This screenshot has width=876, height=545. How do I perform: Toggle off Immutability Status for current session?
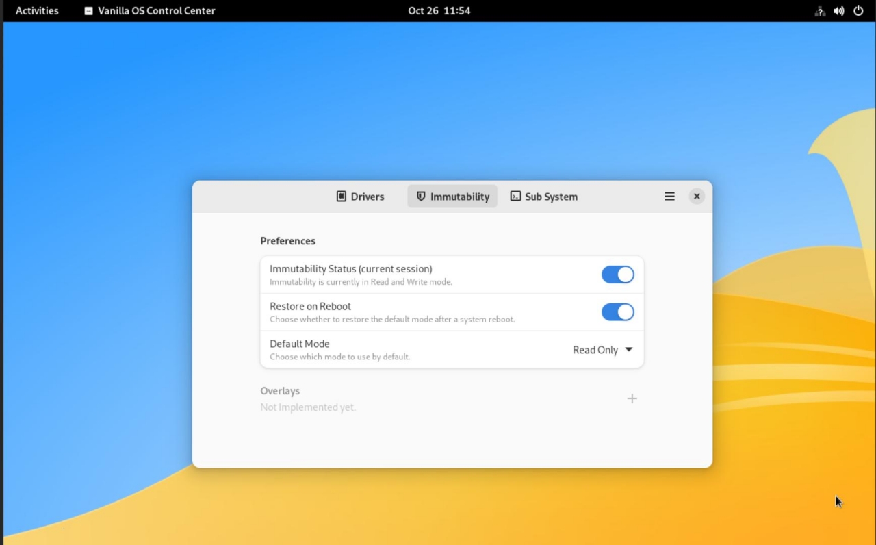(x=617, y=274)
